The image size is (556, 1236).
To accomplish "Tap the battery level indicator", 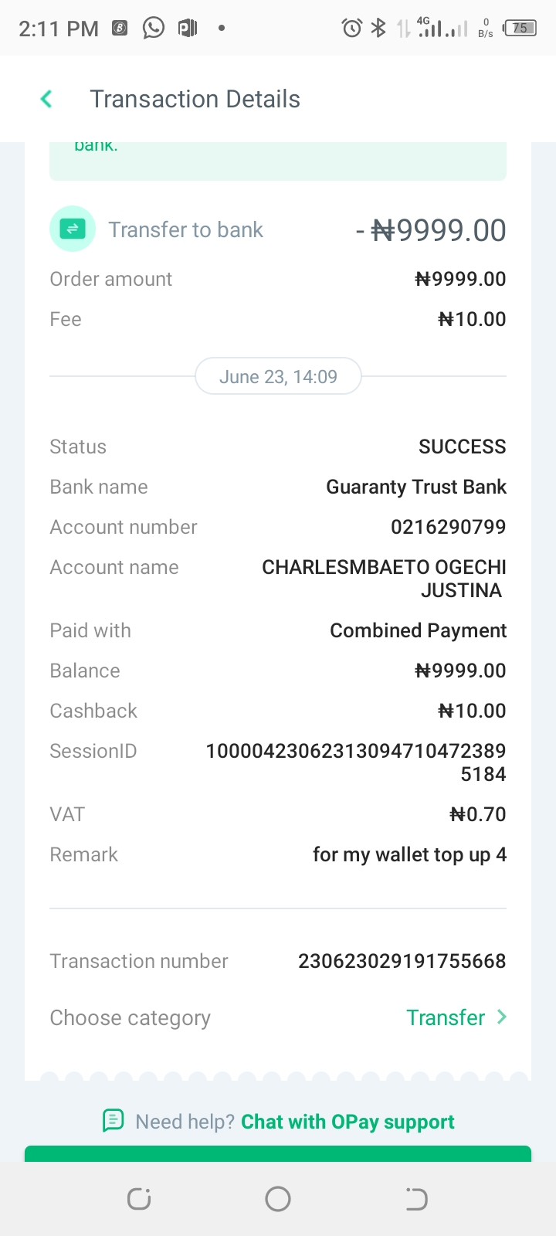I will 520,29.
